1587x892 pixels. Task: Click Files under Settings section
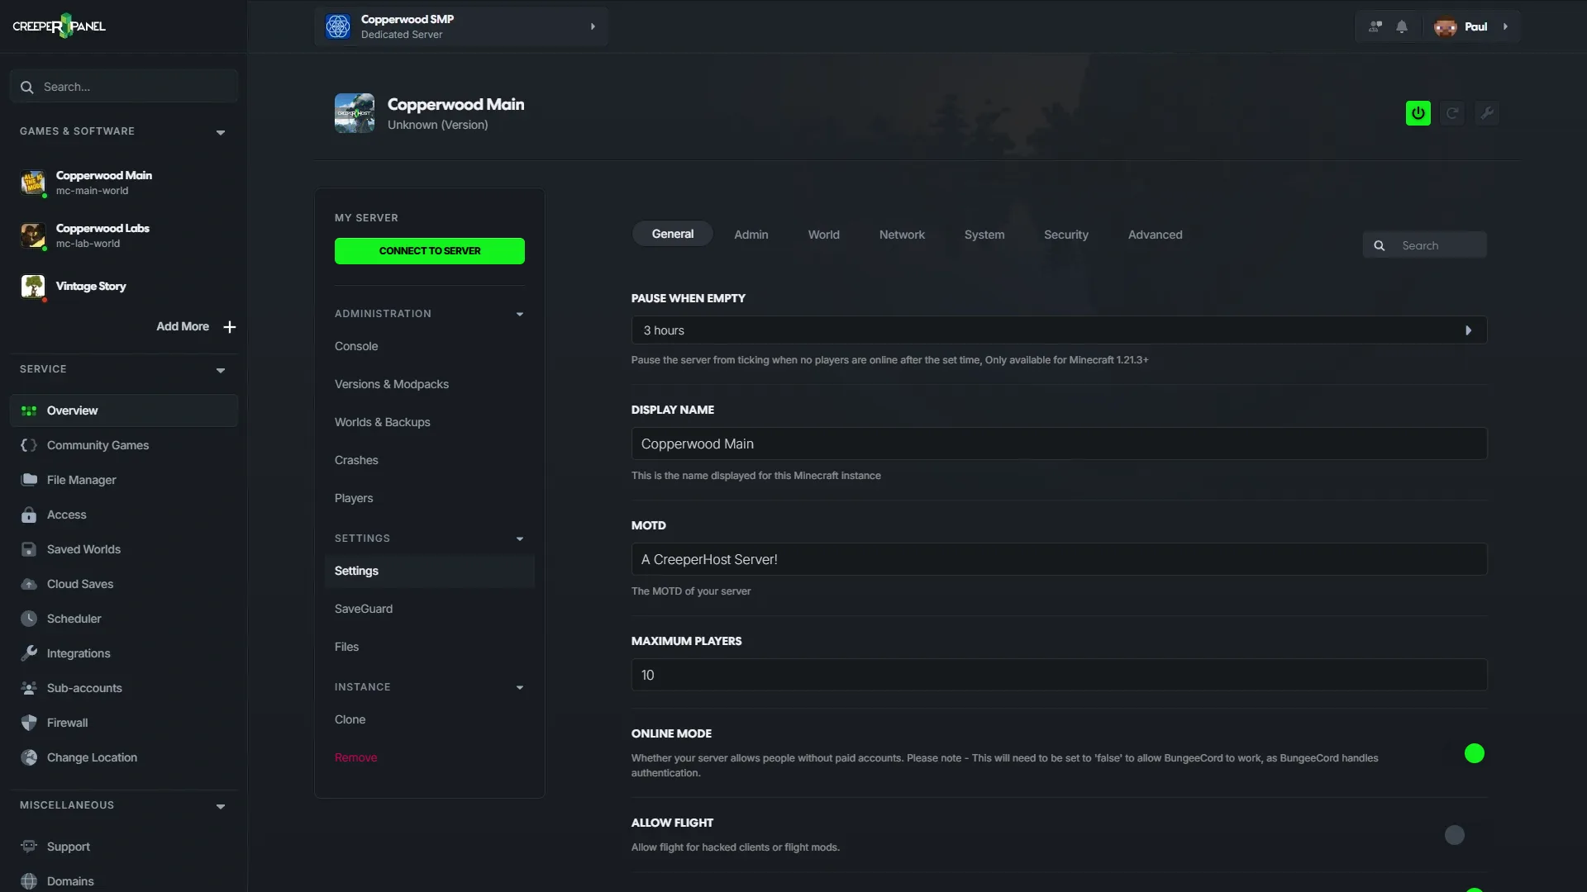346,647
